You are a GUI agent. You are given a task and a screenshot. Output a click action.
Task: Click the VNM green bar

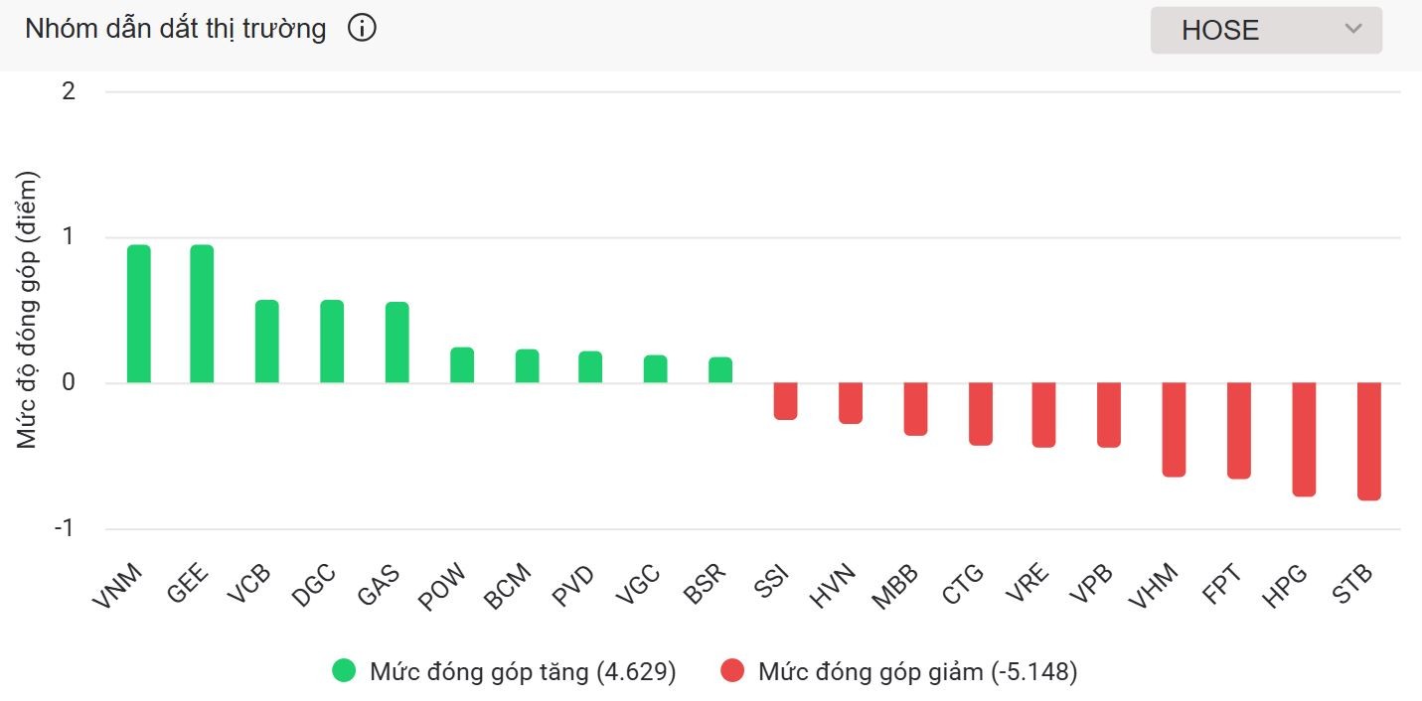(x=139, y=314)
